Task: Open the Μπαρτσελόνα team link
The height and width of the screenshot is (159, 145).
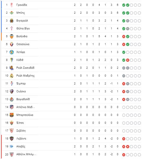Action: (25, 115)
